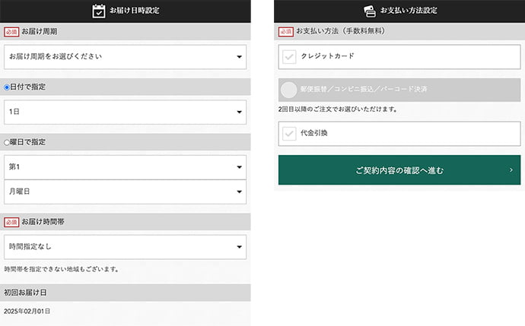
Task: Expand the 月曜日 weekday dropdown
Action: tap(125, 191)
